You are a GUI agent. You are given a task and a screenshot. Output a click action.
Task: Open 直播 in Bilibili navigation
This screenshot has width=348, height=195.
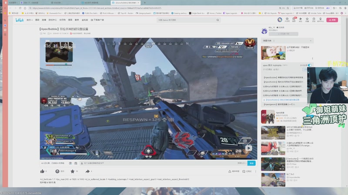[x=44, y=20]
